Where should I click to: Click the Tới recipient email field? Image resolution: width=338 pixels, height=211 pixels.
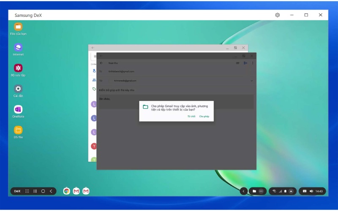(125, 81)
